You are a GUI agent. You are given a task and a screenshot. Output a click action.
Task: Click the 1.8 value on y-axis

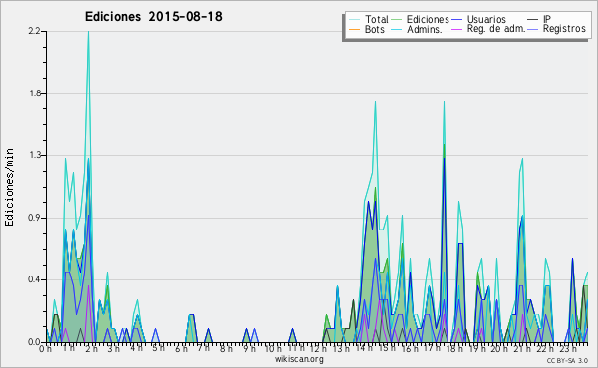(x=34, y=93)
